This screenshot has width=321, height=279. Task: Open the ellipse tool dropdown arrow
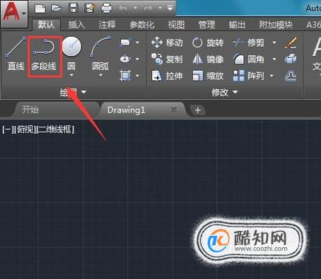(137, 59)
